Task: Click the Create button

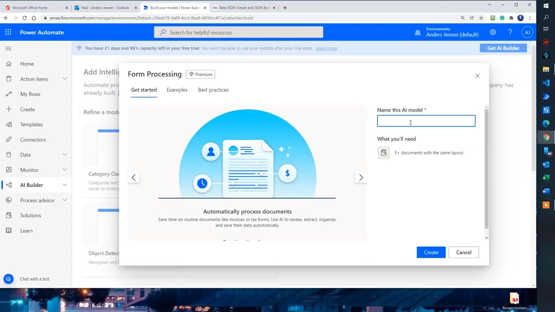Action: coord(431,252)
